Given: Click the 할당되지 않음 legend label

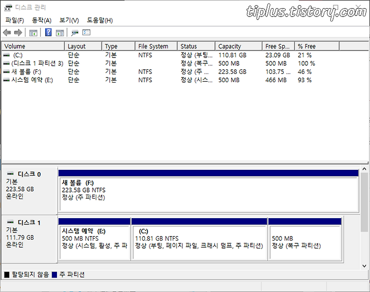Looking at the screenshot, I should pos(30,275).
